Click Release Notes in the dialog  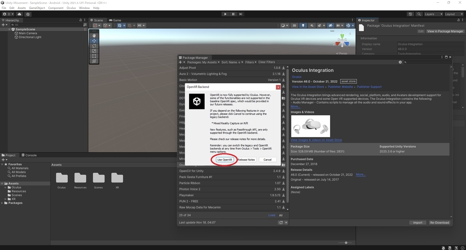(247, 160)
